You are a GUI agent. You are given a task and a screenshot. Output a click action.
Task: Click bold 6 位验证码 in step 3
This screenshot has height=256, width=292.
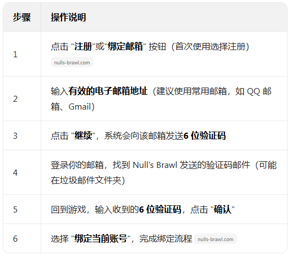coord(205,135)
